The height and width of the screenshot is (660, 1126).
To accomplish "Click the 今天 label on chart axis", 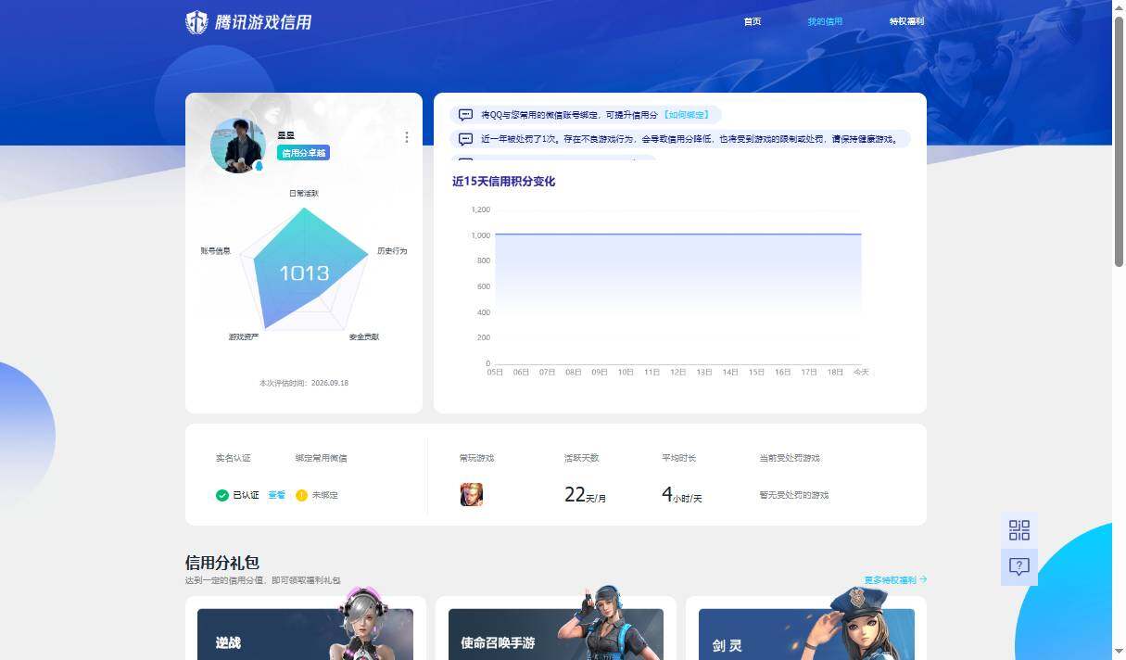I will [861, 372].
